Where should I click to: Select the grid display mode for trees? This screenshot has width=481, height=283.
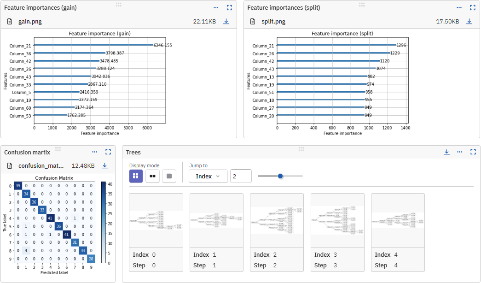coord(136,176)
